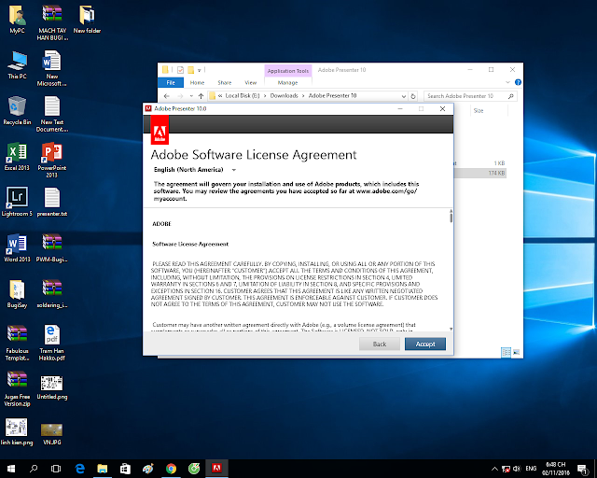
Task: Open Microsoft Edge from taskbar
Action: point(79,469)
